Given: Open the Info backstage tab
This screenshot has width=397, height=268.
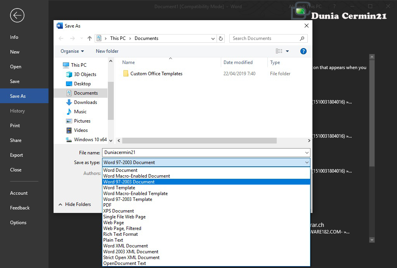Looking at the screenshot, I should click(x=24, y=37).
